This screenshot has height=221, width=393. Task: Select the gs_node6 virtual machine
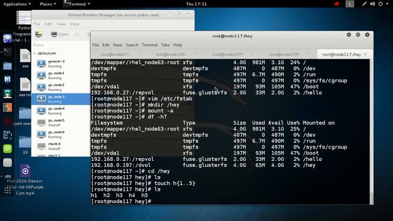tap(61, 134)
